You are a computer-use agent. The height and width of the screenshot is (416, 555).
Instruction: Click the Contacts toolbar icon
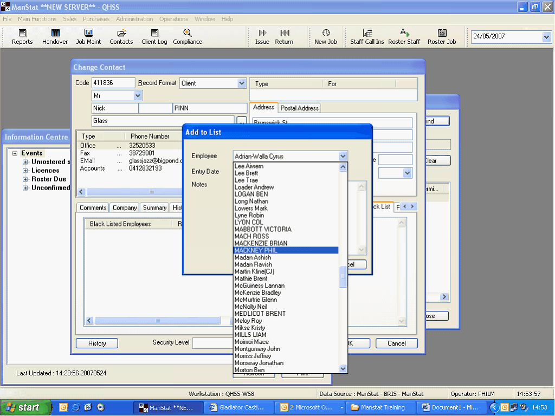point(121,37)
